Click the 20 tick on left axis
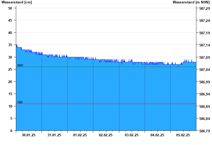 point(10,82)
